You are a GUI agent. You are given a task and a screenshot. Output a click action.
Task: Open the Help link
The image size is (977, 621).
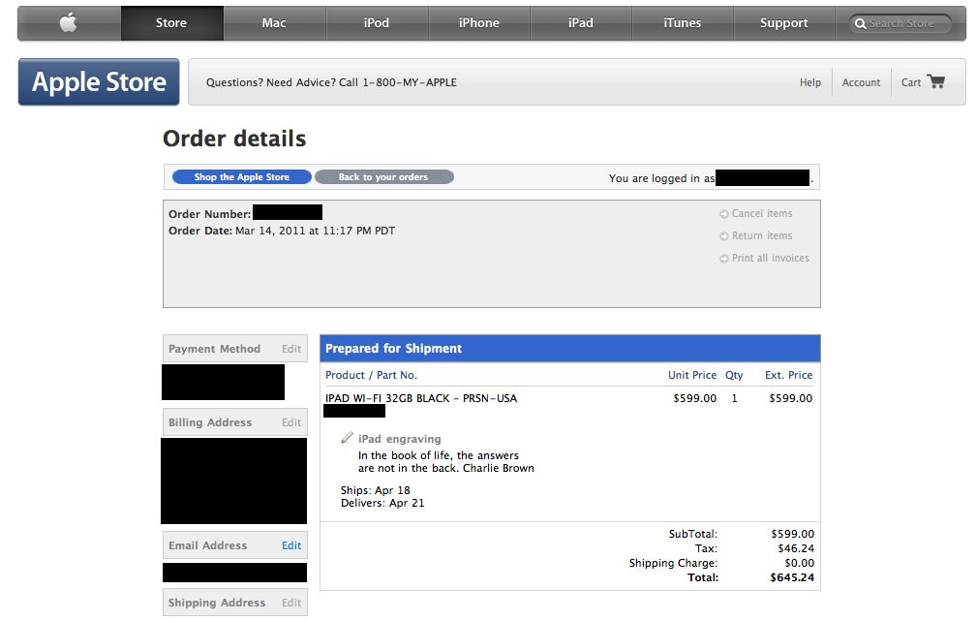pyautogui.click(x=810, y=82)
